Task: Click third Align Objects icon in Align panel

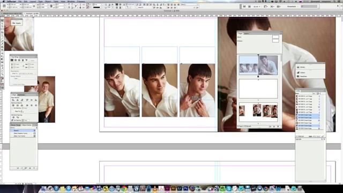Action: click(22, 100)
